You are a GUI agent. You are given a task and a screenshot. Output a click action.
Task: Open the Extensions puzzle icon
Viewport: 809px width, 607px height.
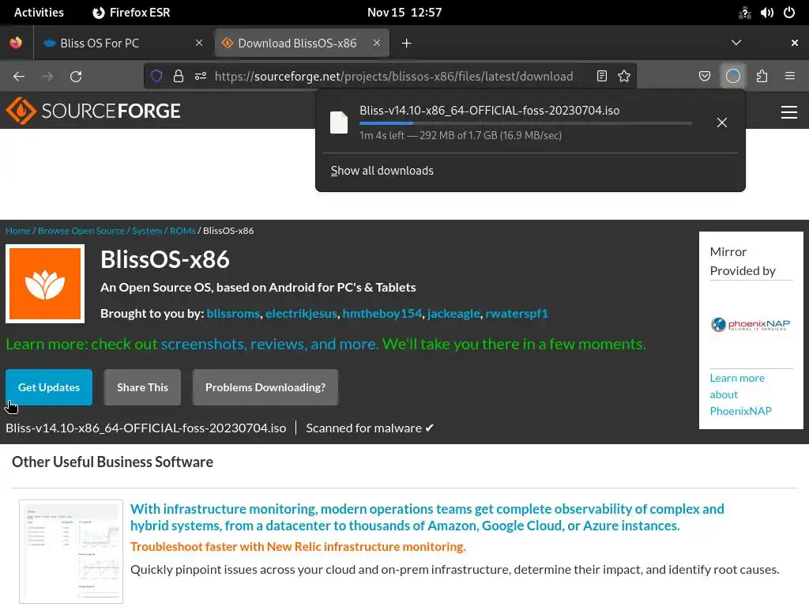pyautogui.click(x=762, y=77)
